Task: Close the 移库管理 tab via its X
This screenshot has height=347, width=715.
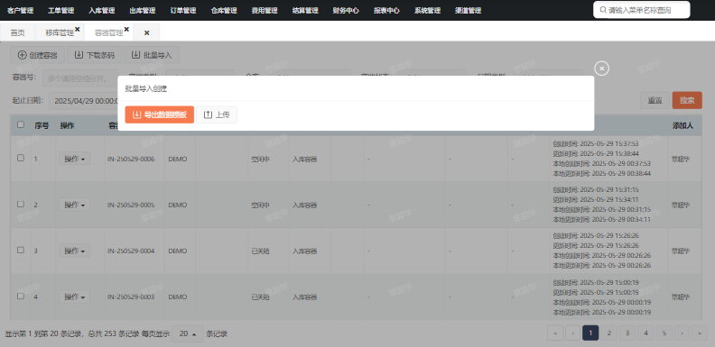Action: pyautogui.click(x=77, y=29)
